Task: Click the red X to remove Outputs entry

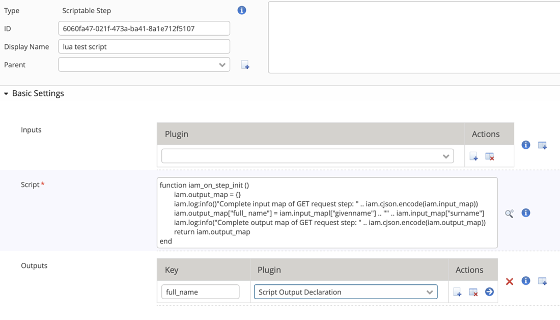Action: (x=510, y=281)
